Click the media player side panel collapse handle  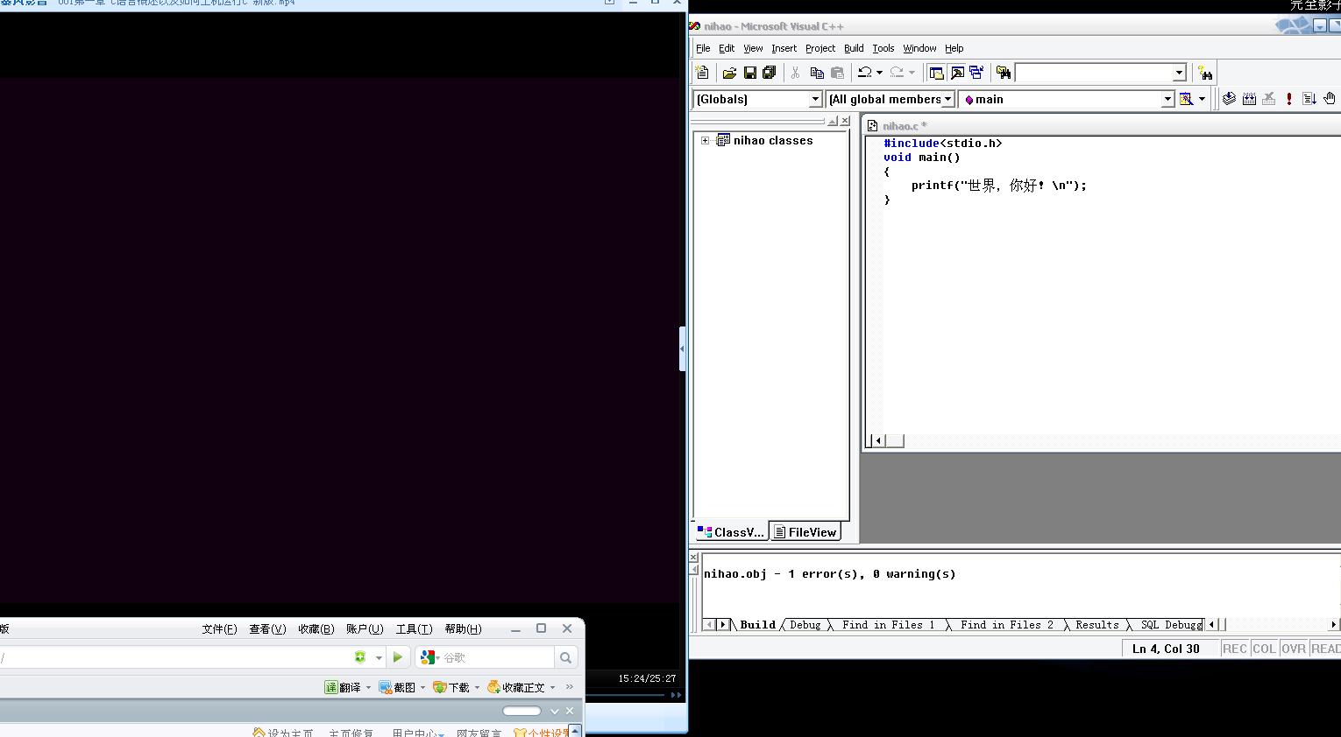pyautogui.click(x=683, y=348)
